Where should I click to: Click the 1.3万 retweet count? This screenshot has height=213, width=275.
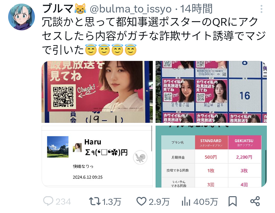[x=112, y=202]
